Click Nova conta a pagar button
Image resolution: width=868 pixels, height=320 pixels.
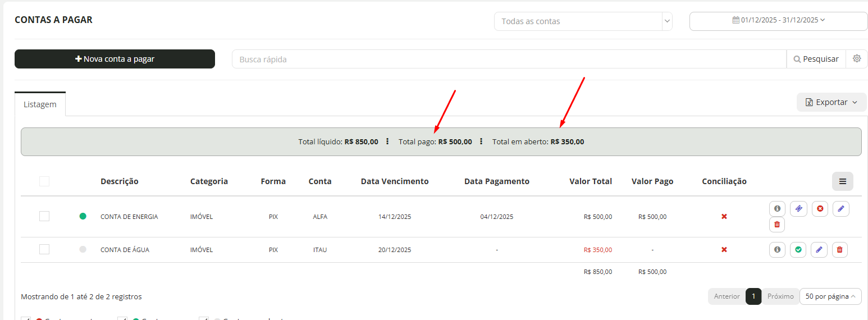point(115,59)
